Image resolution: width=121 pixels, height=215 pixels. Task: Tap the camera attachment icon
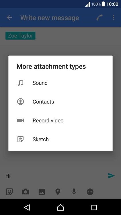26,192
